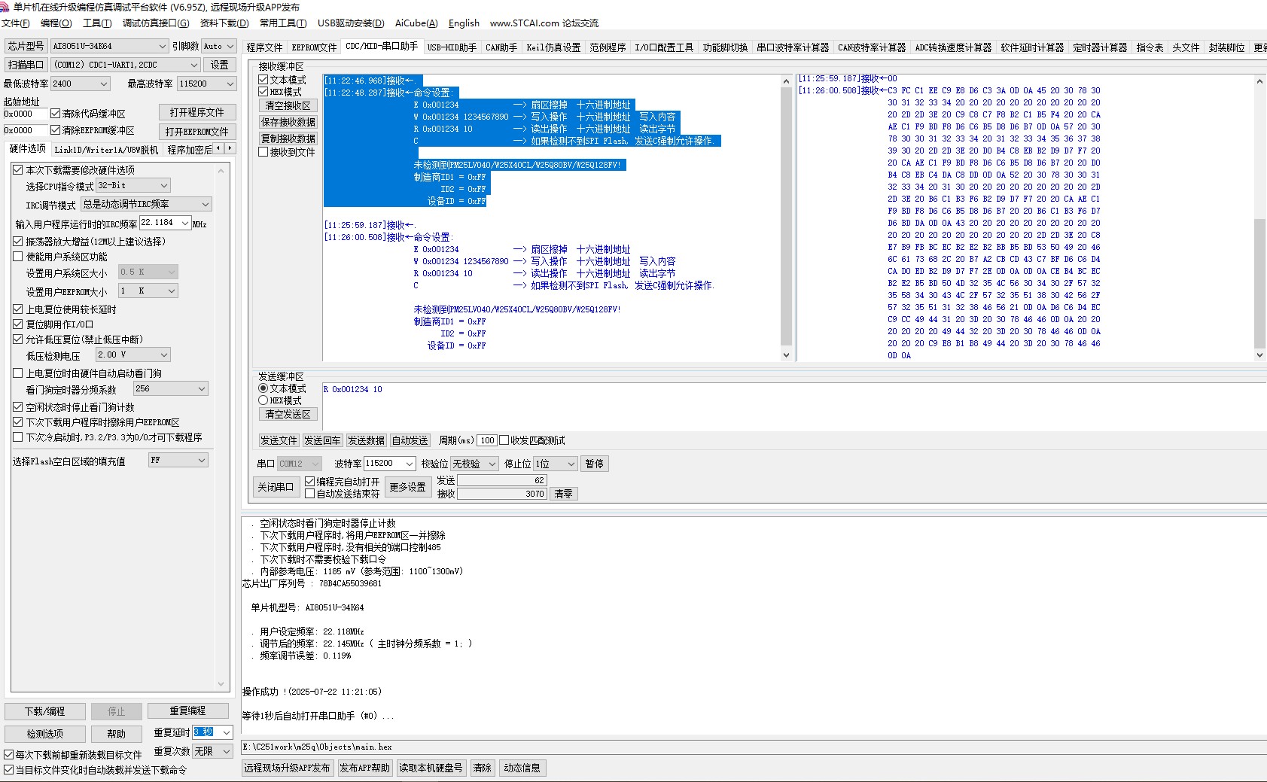
Task: Toggle 振荡器放大增益 checkbox
Action: (18, 242)
